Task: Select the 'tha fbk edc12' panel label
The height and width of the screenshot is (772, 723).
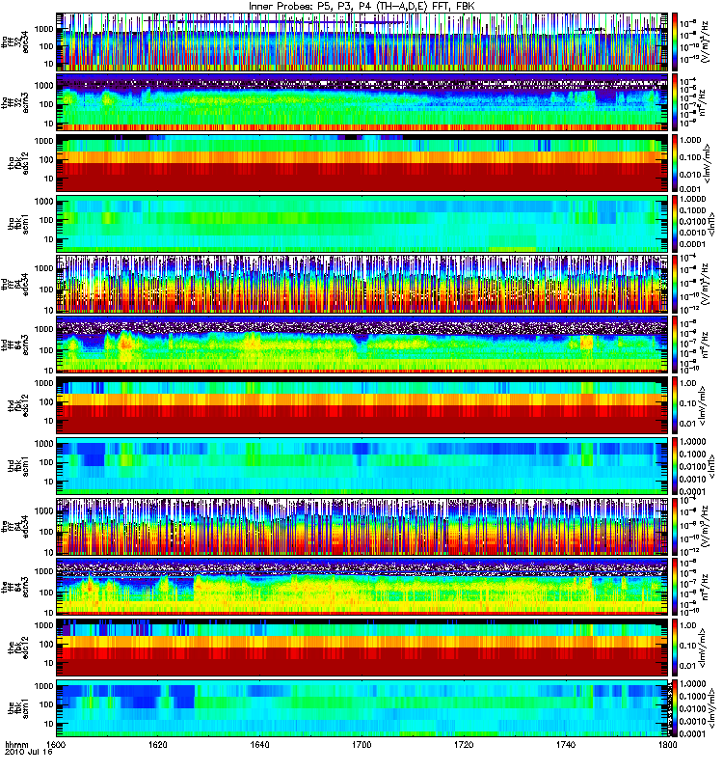Action: [x=18, y=163]
